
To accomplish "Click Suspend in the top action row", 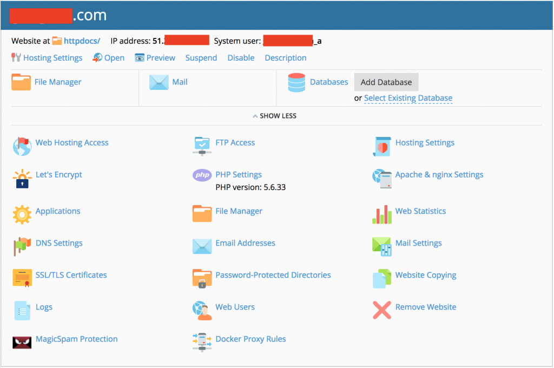I will click(201, 58).
